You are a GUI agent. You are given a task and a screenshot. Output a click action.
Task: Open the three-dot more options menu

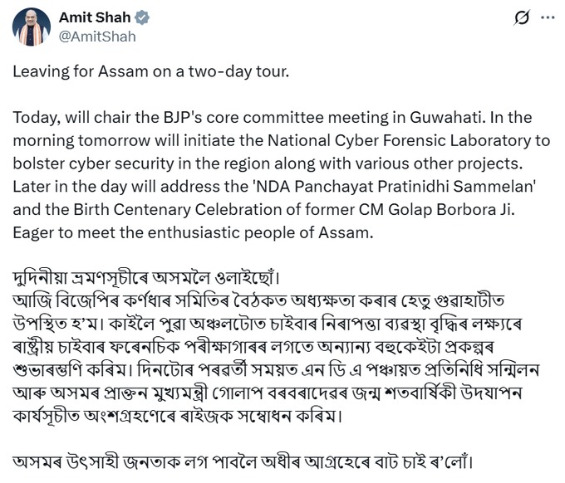coord(548,17)
